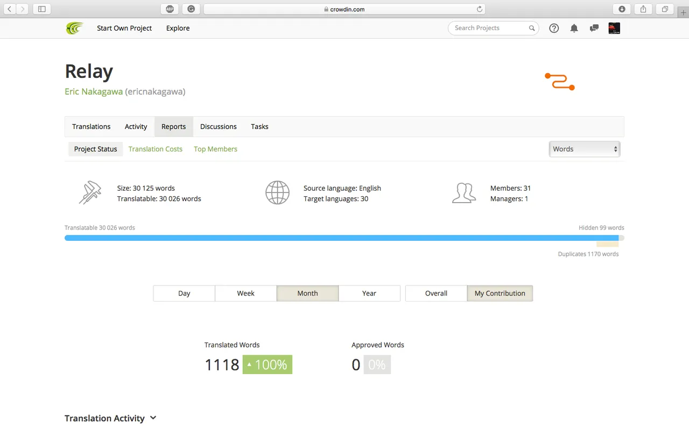Click the Relay project title
The image size is (689, 430).
pos(89,71)
